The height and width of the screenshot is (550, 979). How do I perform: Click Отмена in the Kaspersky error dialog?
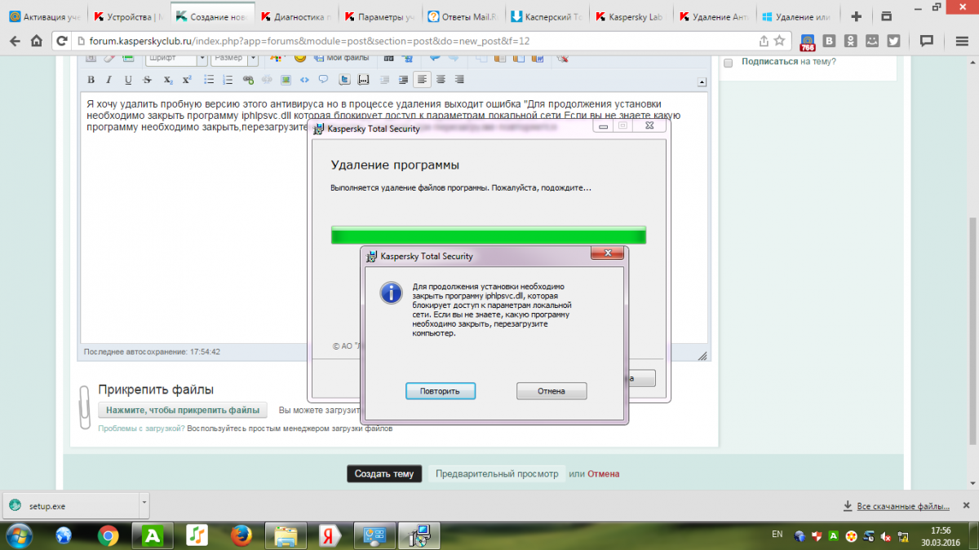552,391
